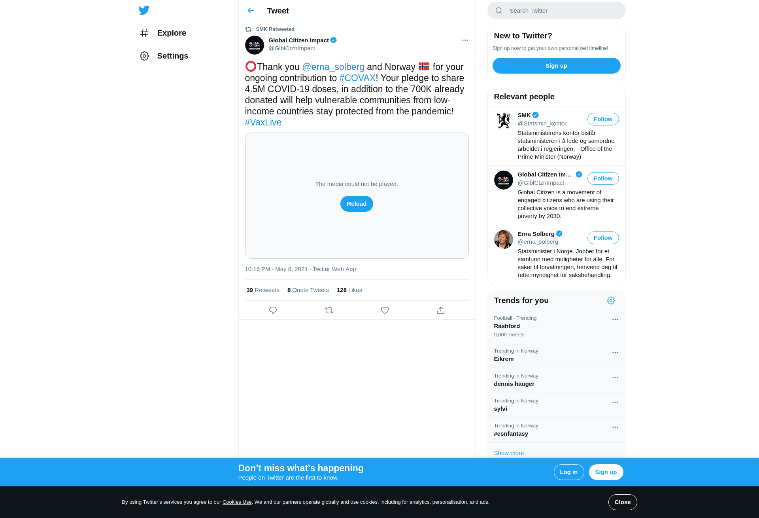Like the tweet with the heart icon
This screenshot has width=759, height=518.
(385, 310)
